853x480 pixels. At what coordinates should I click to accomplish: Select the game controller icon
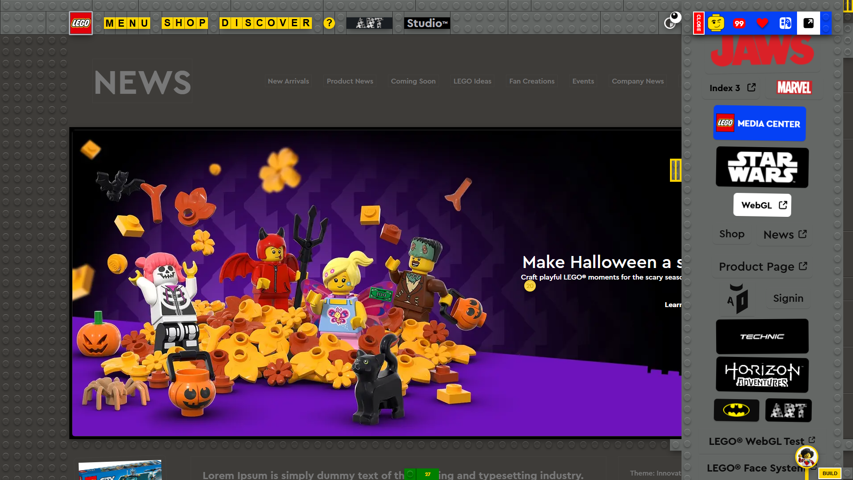(x=785, y=23)
